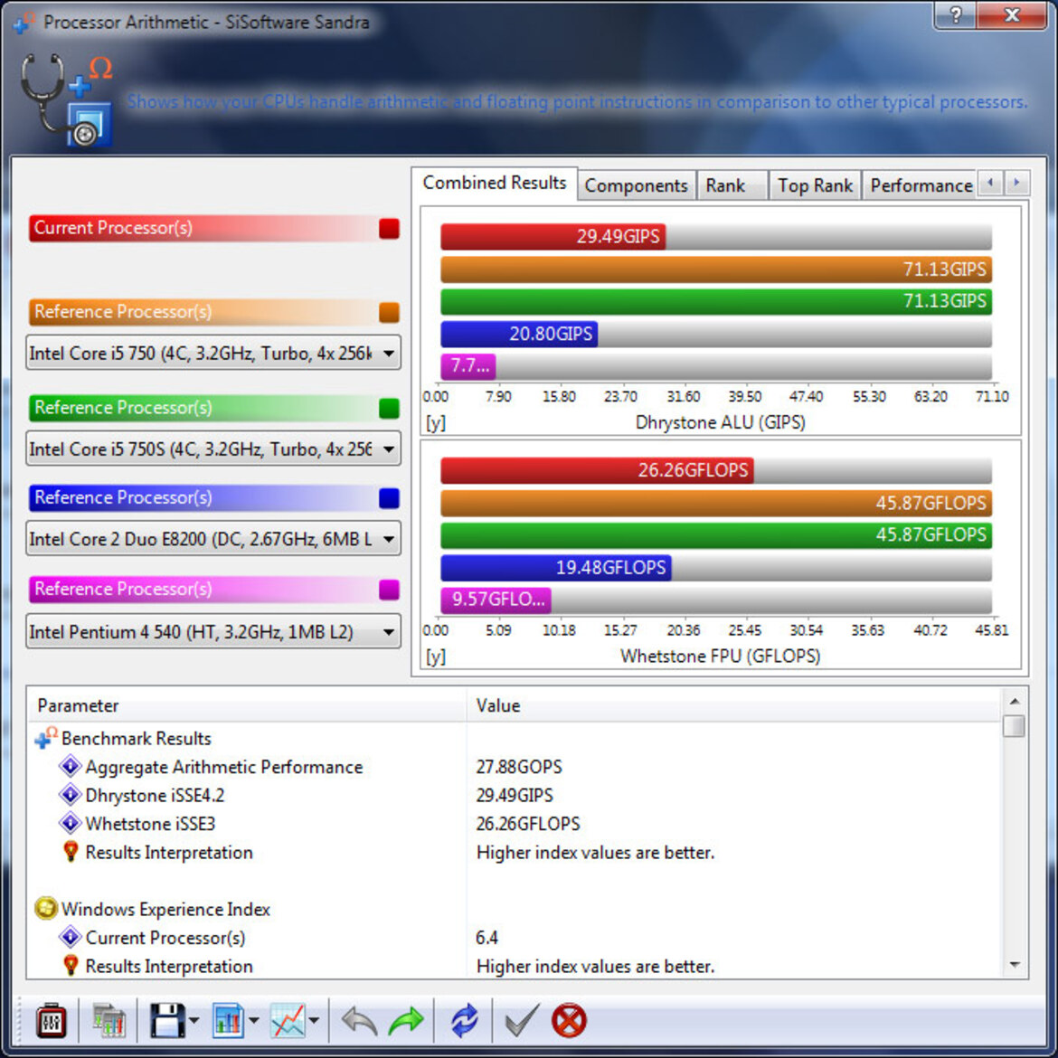Open the Intel Core i5 750S reference dropdown
The height and width of the screenshot is (1058, 1058).
(213, 449)
